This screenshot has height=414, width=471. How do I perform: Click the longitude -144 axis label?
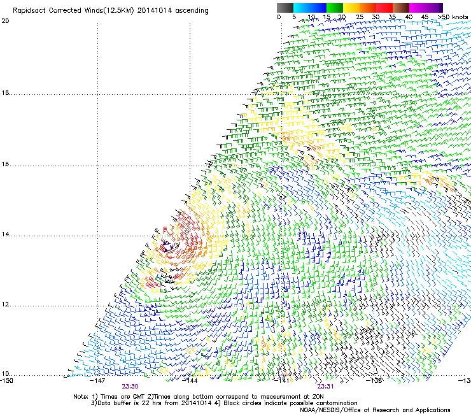pos(190,381)
